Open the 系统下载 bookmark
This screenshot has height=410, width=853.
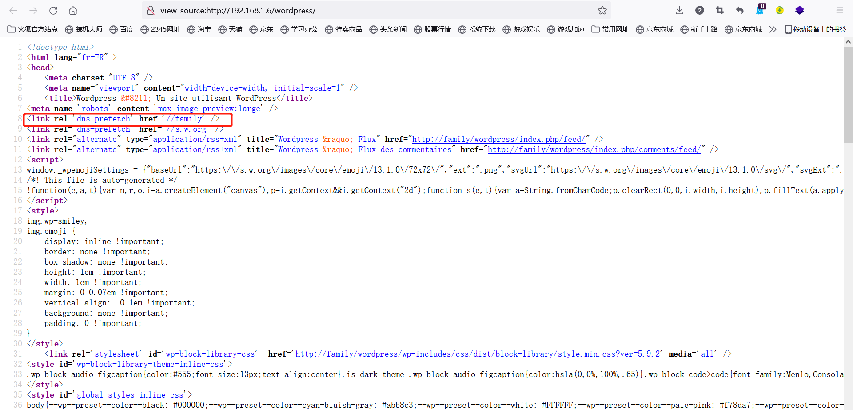[x=477, y=29]
